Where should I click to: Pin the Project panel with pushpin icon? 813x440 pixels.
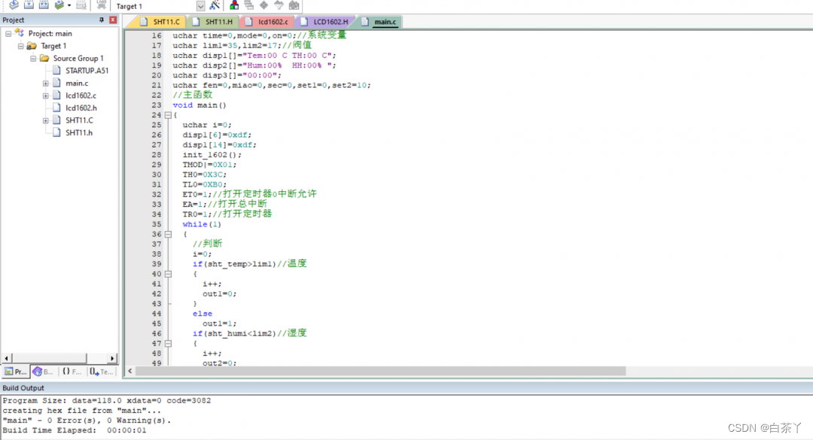click(101, 20)
